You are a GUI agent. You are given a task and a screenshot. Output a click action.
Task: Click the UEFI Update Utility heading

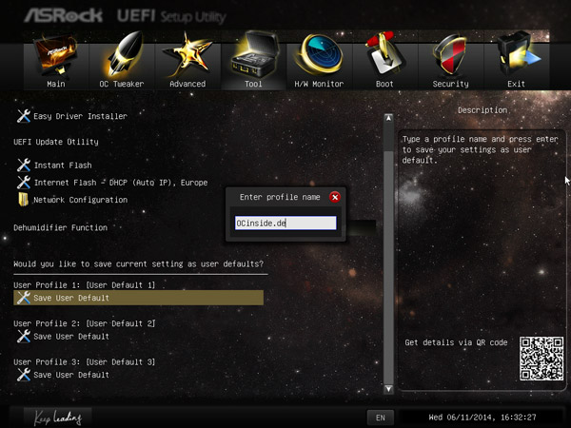tap(56, 142)
